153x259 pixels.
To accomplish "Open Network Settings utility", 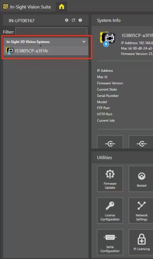I will [x=141, y=211].
